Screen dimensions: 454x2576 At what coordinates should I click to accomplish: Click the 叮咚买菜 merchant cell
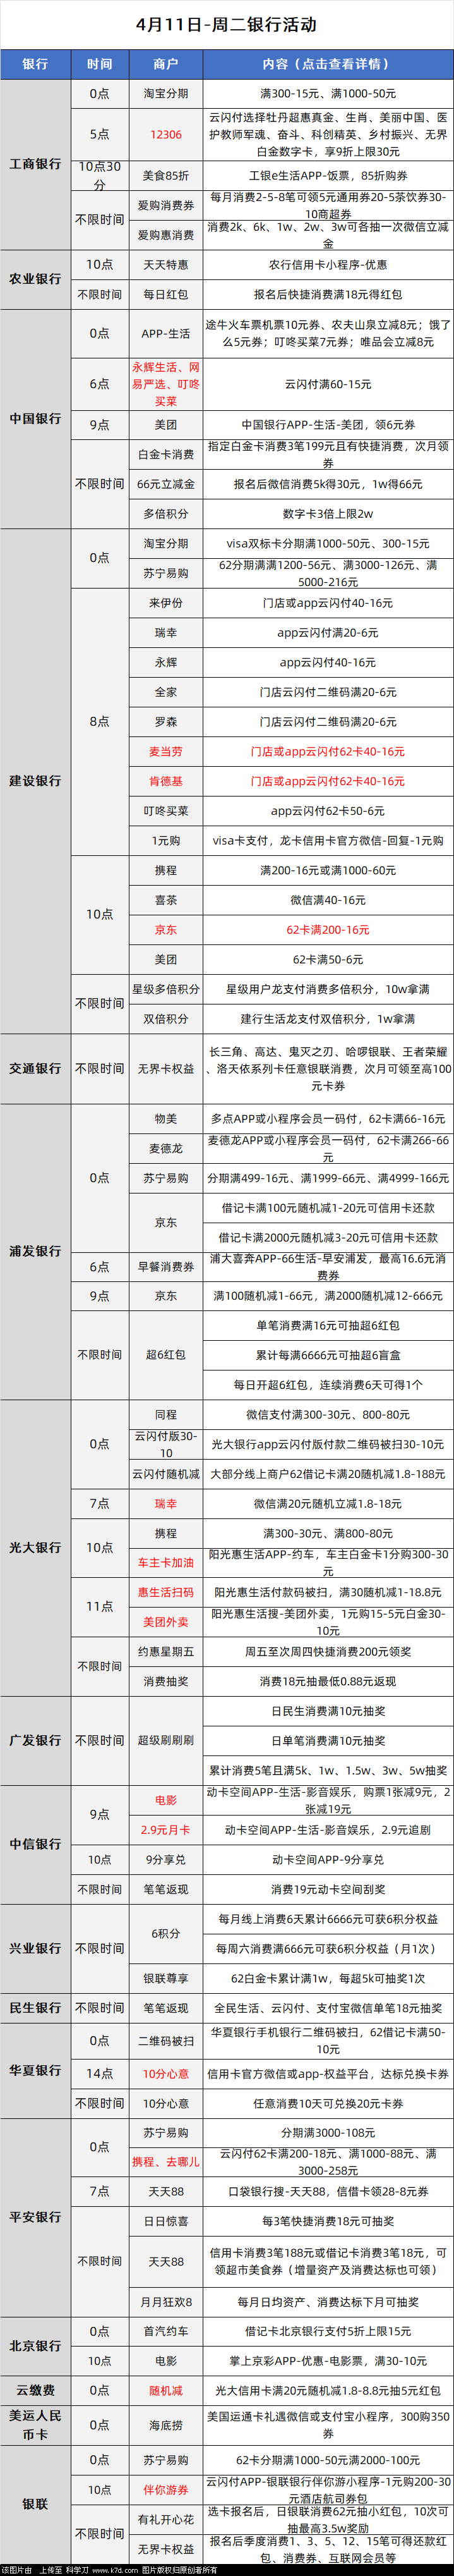tap(165, 811)
